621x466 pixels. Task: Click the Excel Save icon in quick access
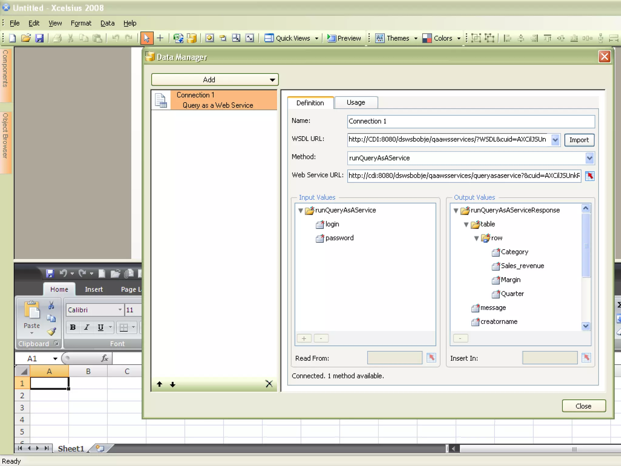tap(50, 273)
